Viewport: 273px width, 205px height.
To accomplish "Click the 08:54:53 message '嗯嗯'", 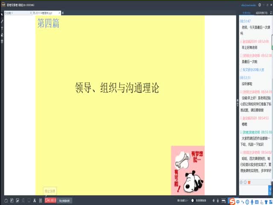I will click(244, 124).
